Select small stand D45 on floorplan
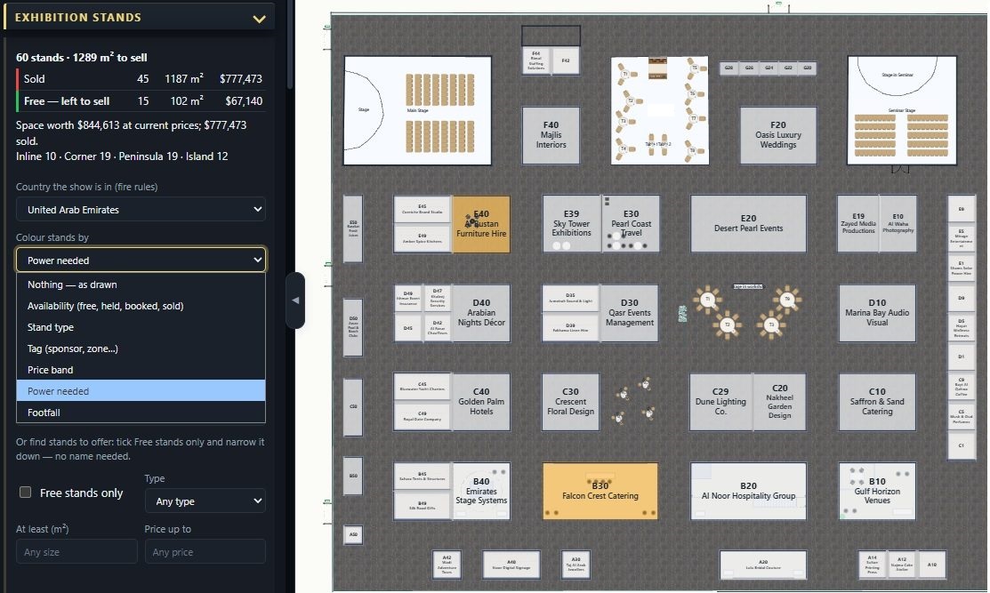The image size is (990, 593). click(x=408, y=328)
